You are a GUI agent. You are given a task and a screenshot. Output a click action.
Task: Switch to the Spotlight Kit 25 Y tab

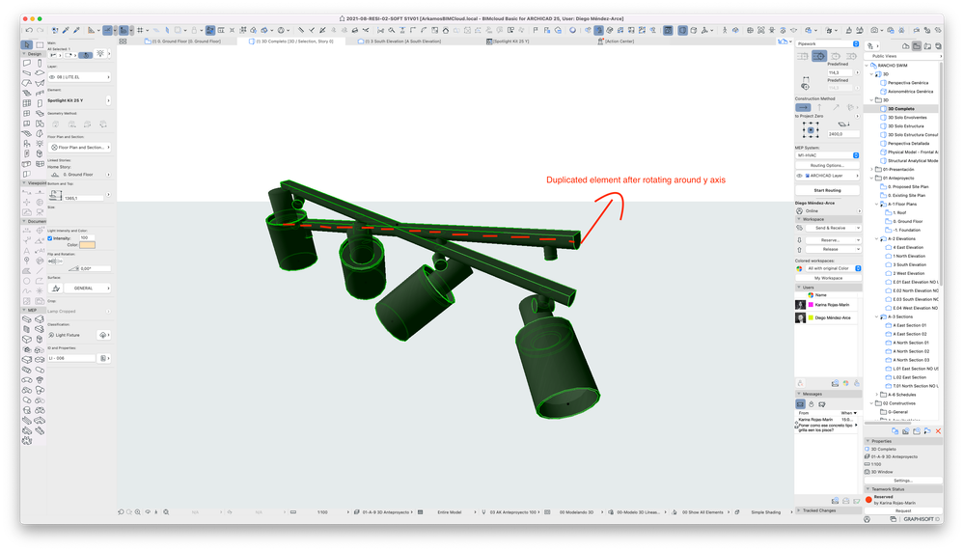(508, 41)
